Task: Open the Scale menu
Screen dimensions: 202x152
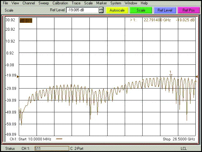Action: coord(88,3)
